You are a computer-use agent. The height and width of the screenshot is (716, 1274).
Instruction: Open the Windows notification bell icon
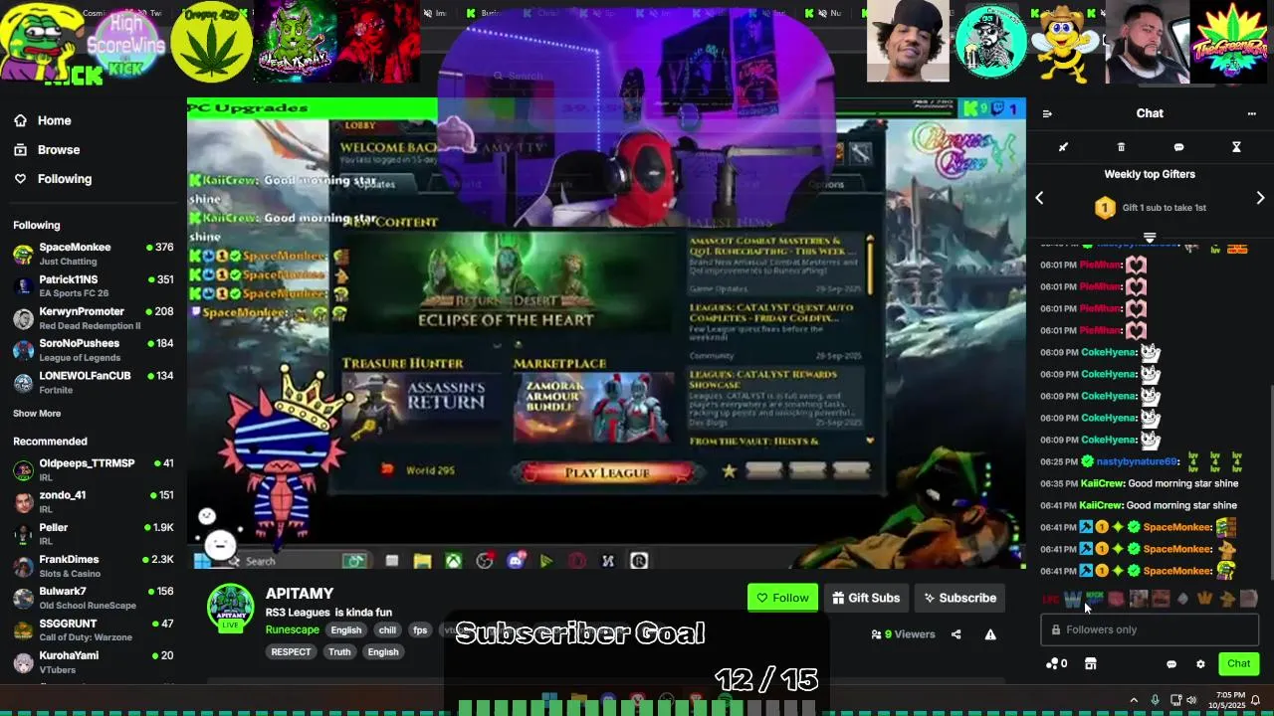(1256, 700)
